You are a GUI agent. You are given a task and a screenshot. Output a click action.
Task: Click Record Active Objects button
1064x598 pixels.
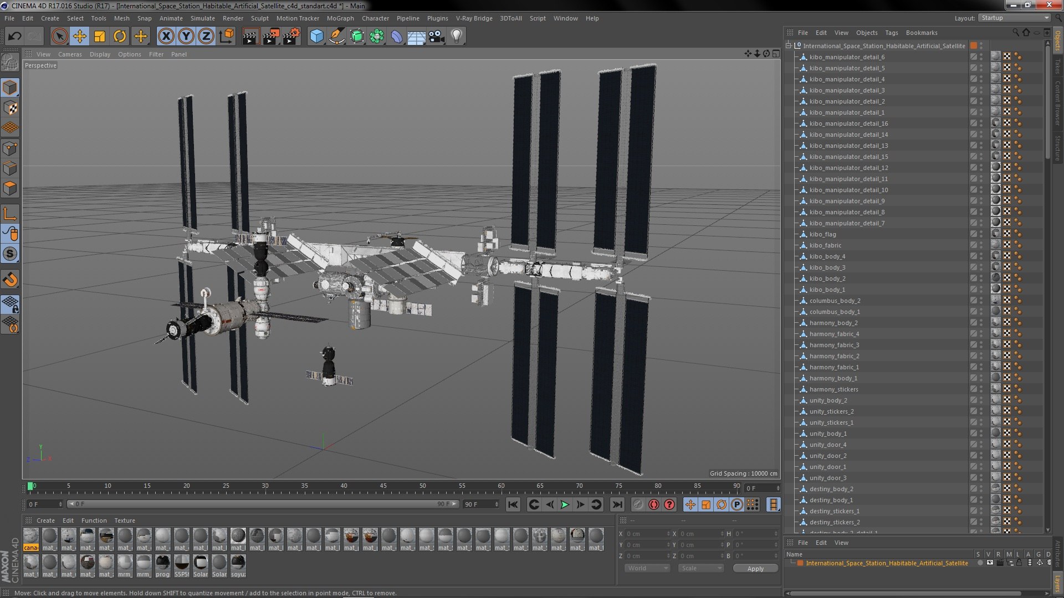[x=638, y=504]
